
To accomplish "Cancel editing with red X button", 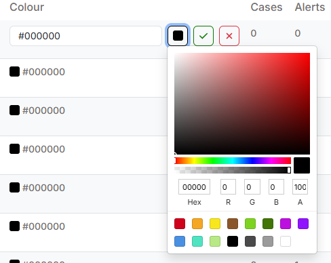I will [x=229, y=36].
